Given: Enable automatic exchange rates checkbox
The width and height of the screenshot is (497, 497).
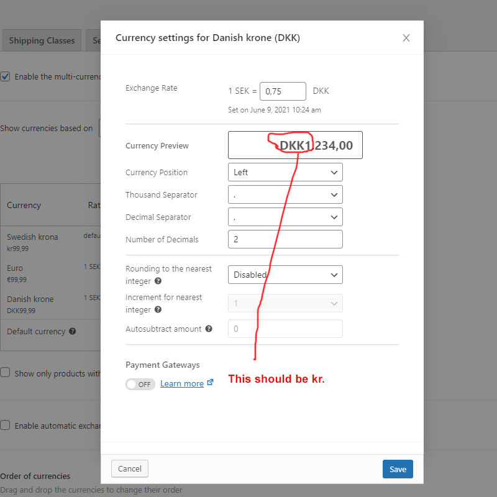Looking at the screenshot, I should [x=5, y=426].
